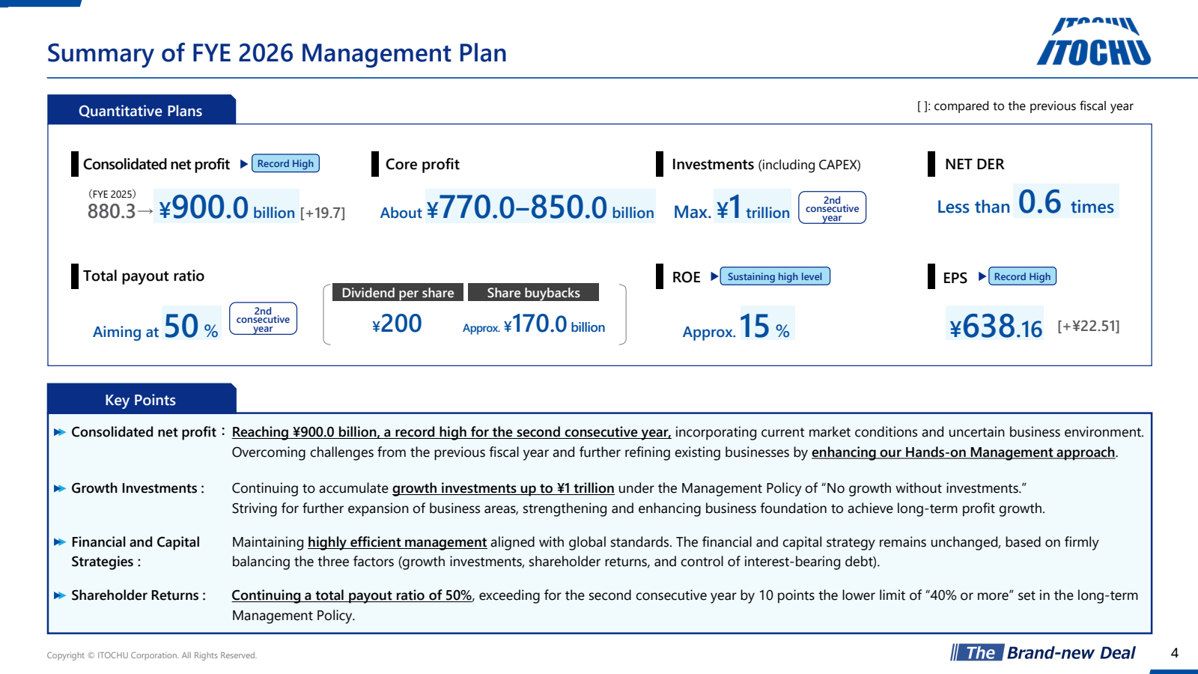Click the EPS heading
Viewport: 1198px width, 674px height.
click(955, 278)
